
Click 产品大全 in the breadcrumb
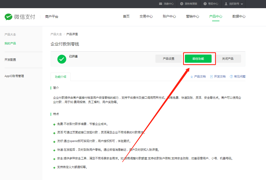56,34
